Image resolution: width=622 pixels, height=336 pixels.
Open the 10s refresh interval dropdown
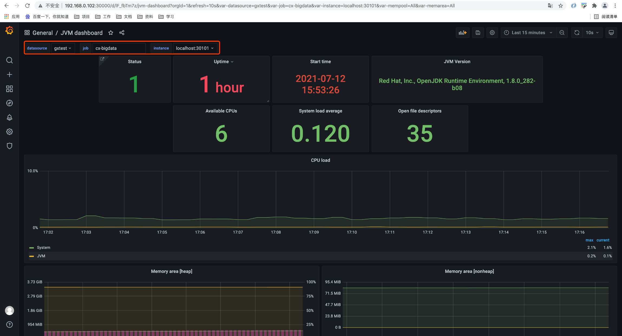pos(592,33)
